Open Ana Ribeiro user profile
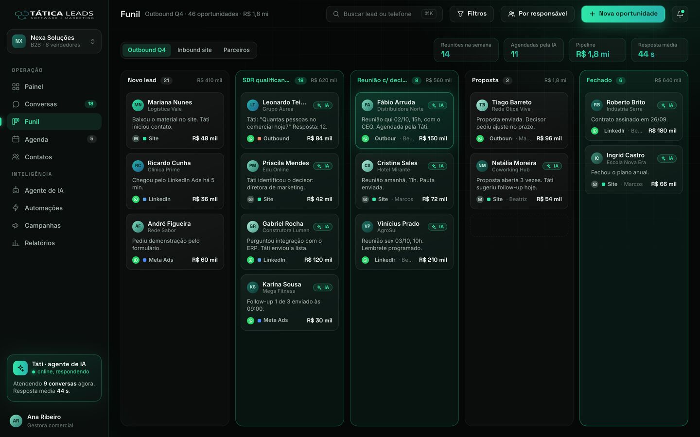 (x=54, y=420)
